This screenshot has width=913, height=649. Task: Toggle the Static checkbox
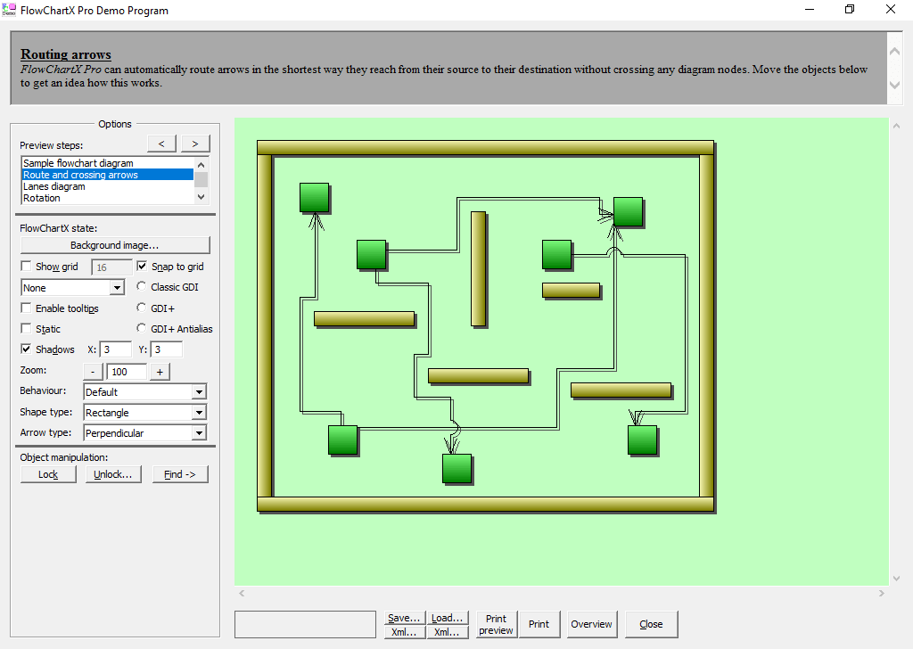(25, 328)
